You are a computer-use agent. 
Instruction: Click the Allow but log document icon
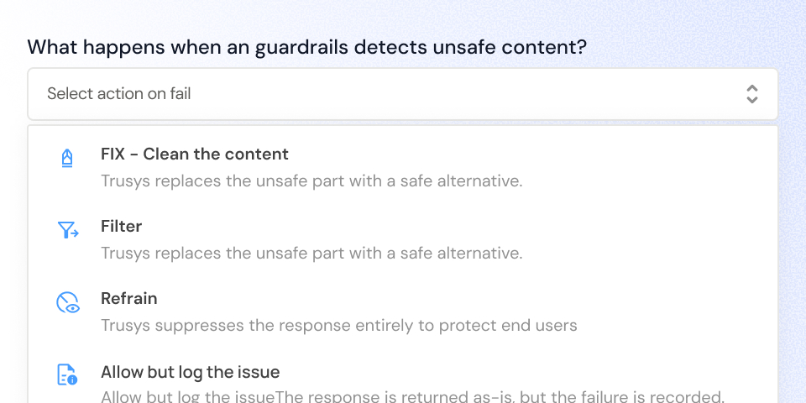[67, 374]
